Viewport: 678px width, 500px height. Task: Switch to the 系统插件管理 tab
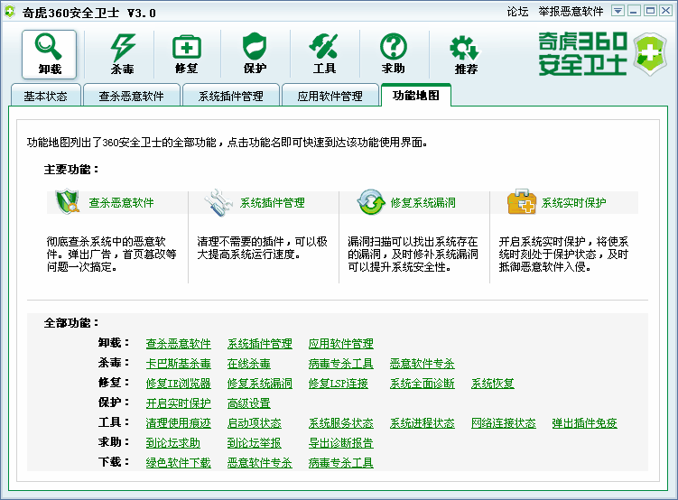230,96
